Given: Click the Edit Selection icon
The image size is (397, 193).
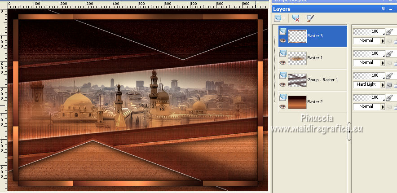Looking at the screenshot, I should point(310,18).
